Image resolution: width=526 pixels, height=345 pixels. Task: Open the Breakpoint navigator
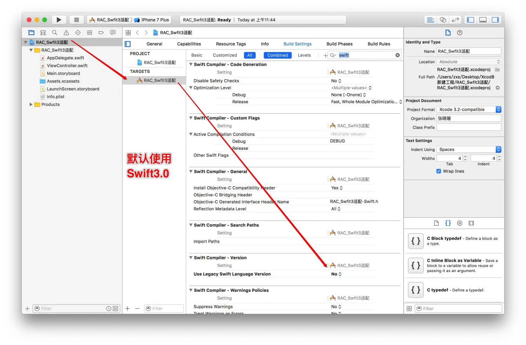point(101,33)
